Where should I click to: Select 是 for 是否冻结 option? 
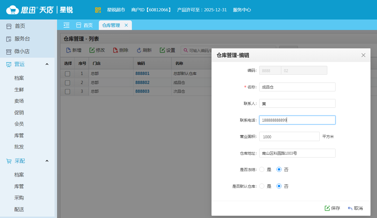point(262,169)
